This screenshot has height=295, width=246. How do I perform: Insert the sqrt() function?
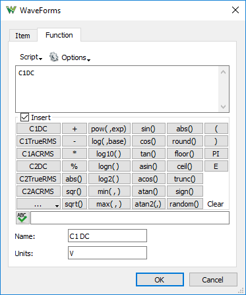[75, 204]
